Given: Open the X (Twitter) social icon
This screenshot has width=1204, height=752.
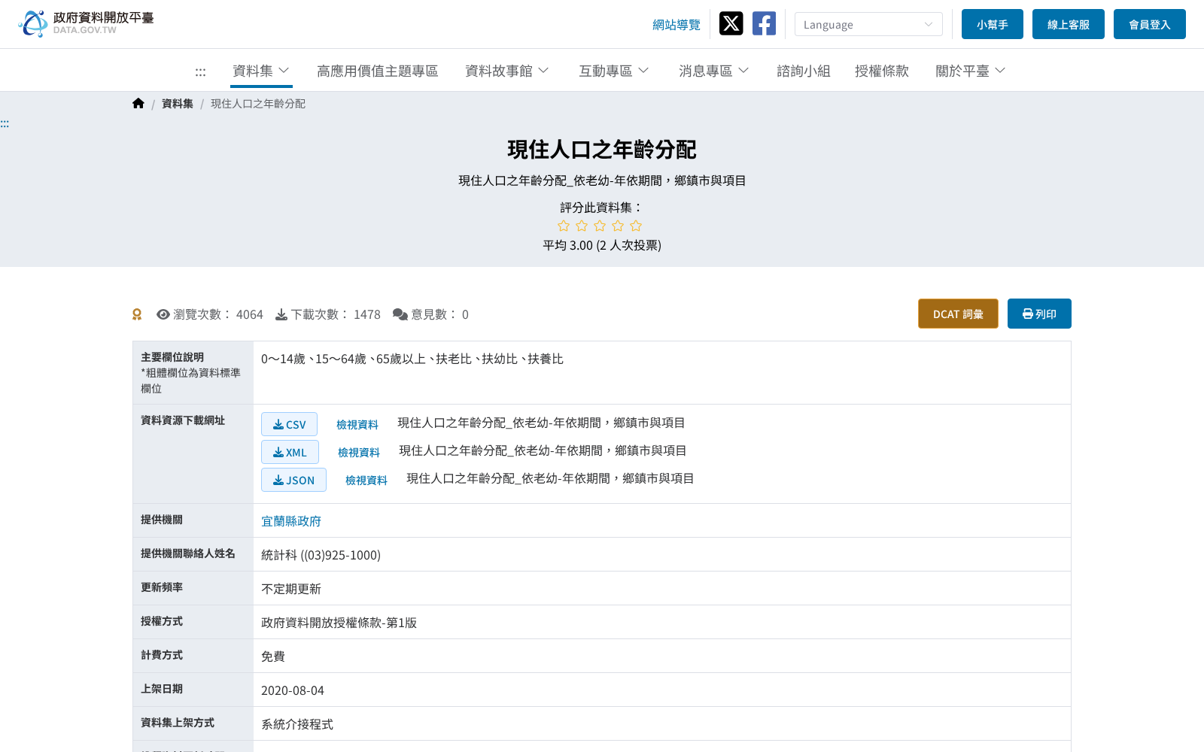Looking at the screenshot, I should pos(731,23).
